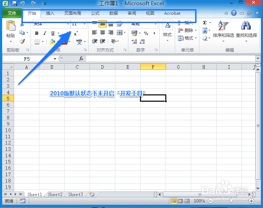263x208 pixels.
Task: Open the 样式 styles gallery
Action: pyautogui.click(x=167, y=31)
